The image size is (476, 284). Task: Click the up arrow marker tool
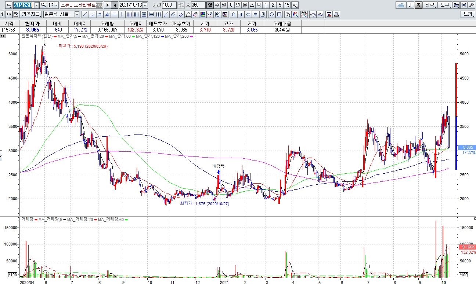tap(233, 14)
